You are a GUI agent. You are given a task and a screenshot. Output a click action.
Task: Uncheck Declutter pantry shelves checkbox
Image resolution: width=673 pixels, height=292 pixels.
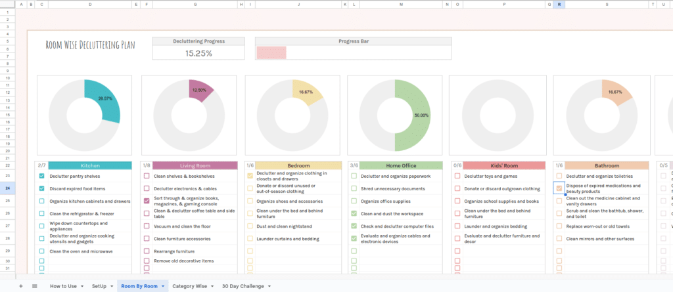pyautogui.click(x=41, y=176)
